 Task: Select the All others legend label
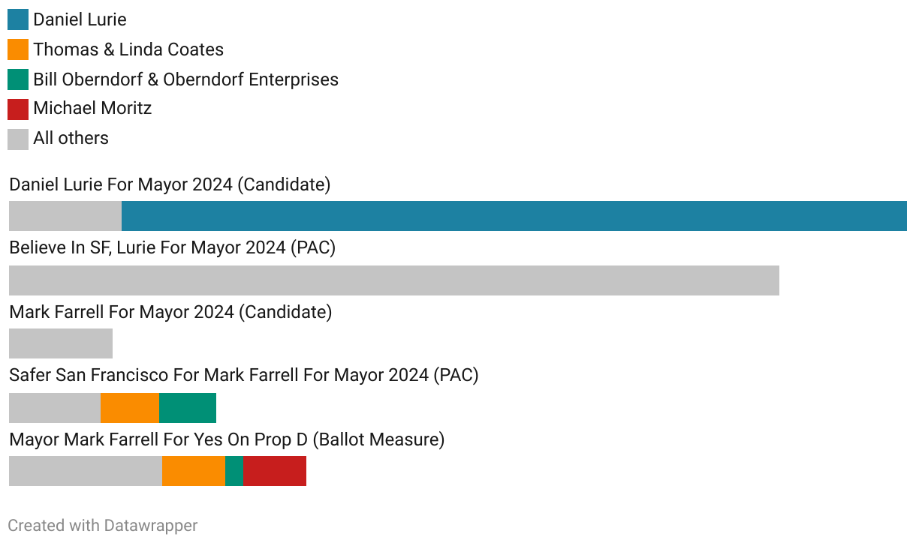[71, 139]
